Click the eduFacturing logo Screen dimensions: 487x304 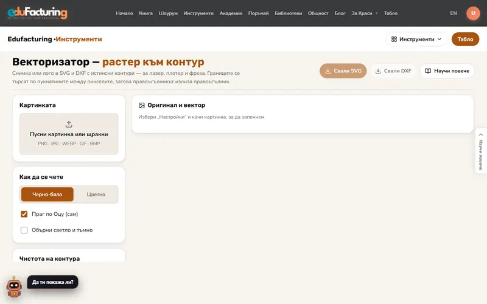[37, 13]
